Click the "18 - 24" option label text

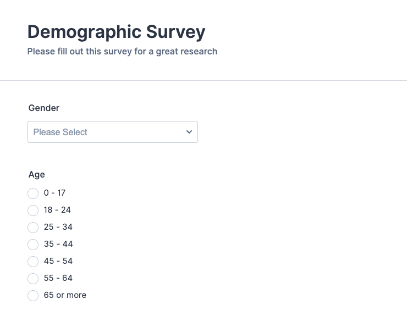point(57,210)
